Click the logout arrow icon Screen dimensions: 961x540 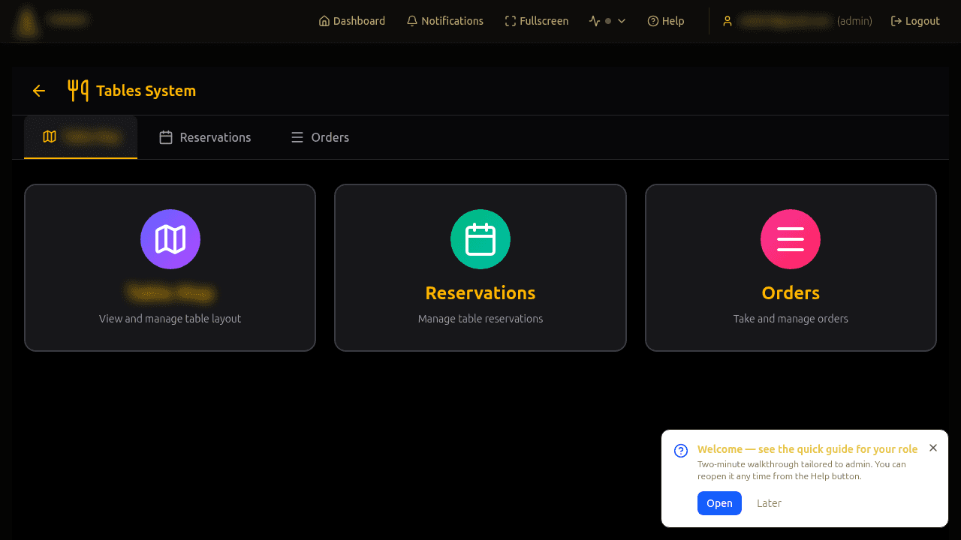pyautogui.click(x=896, y=21)
